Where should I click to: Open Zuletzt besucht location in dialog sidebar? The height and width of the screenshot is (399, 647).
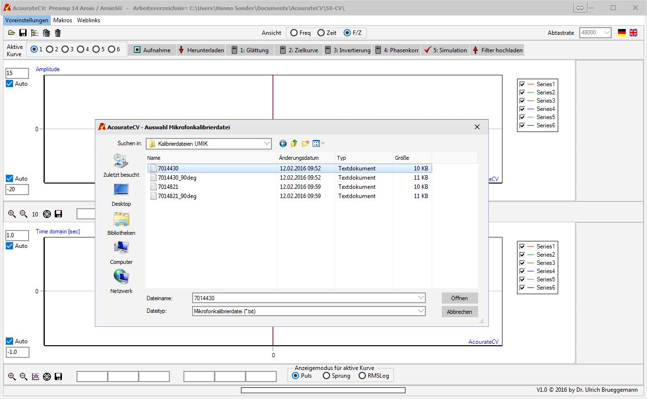[x=121, y=166]
